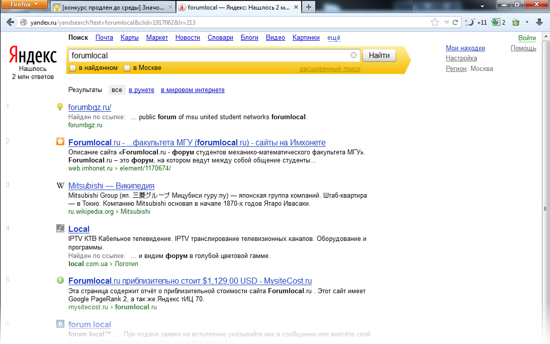Viewport: 550px width, 344px height.
Task: Bookmark this page with the star icon
Action: pyautogui.click(x=434, y=23)
